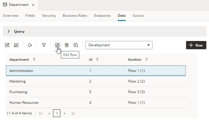Open the Security tab
The image size is (209, 120).
(x=49, y=16)
